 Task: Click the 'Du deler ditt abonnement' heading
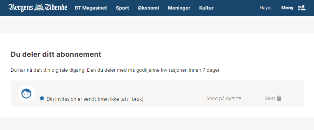56,54
